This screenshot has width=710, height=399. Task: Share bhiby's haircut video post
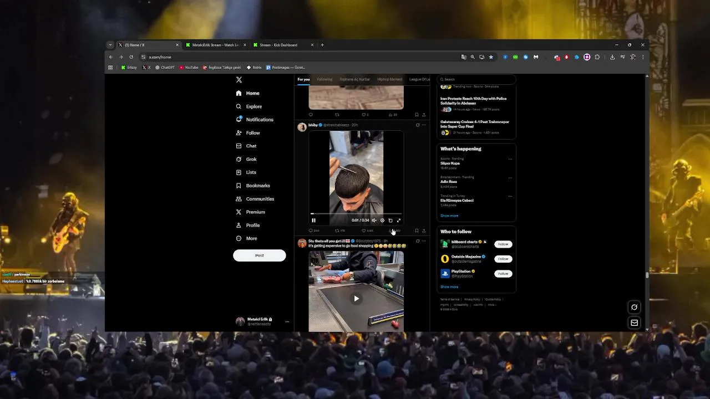(424, 231)
